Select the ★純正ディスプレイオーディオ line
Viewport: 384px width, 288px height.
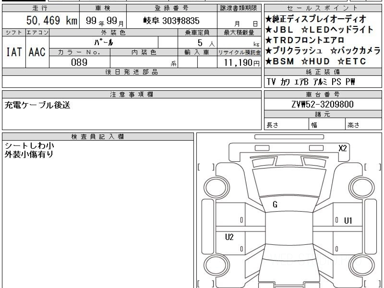click(x=316, y=19)
